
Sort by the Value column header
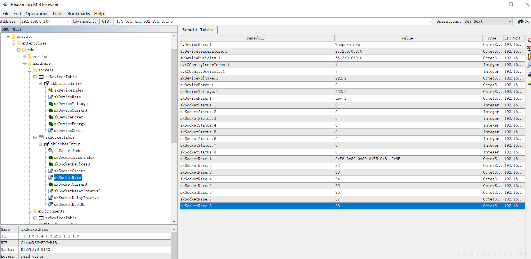pyautogui.click(x=408, y=38)
